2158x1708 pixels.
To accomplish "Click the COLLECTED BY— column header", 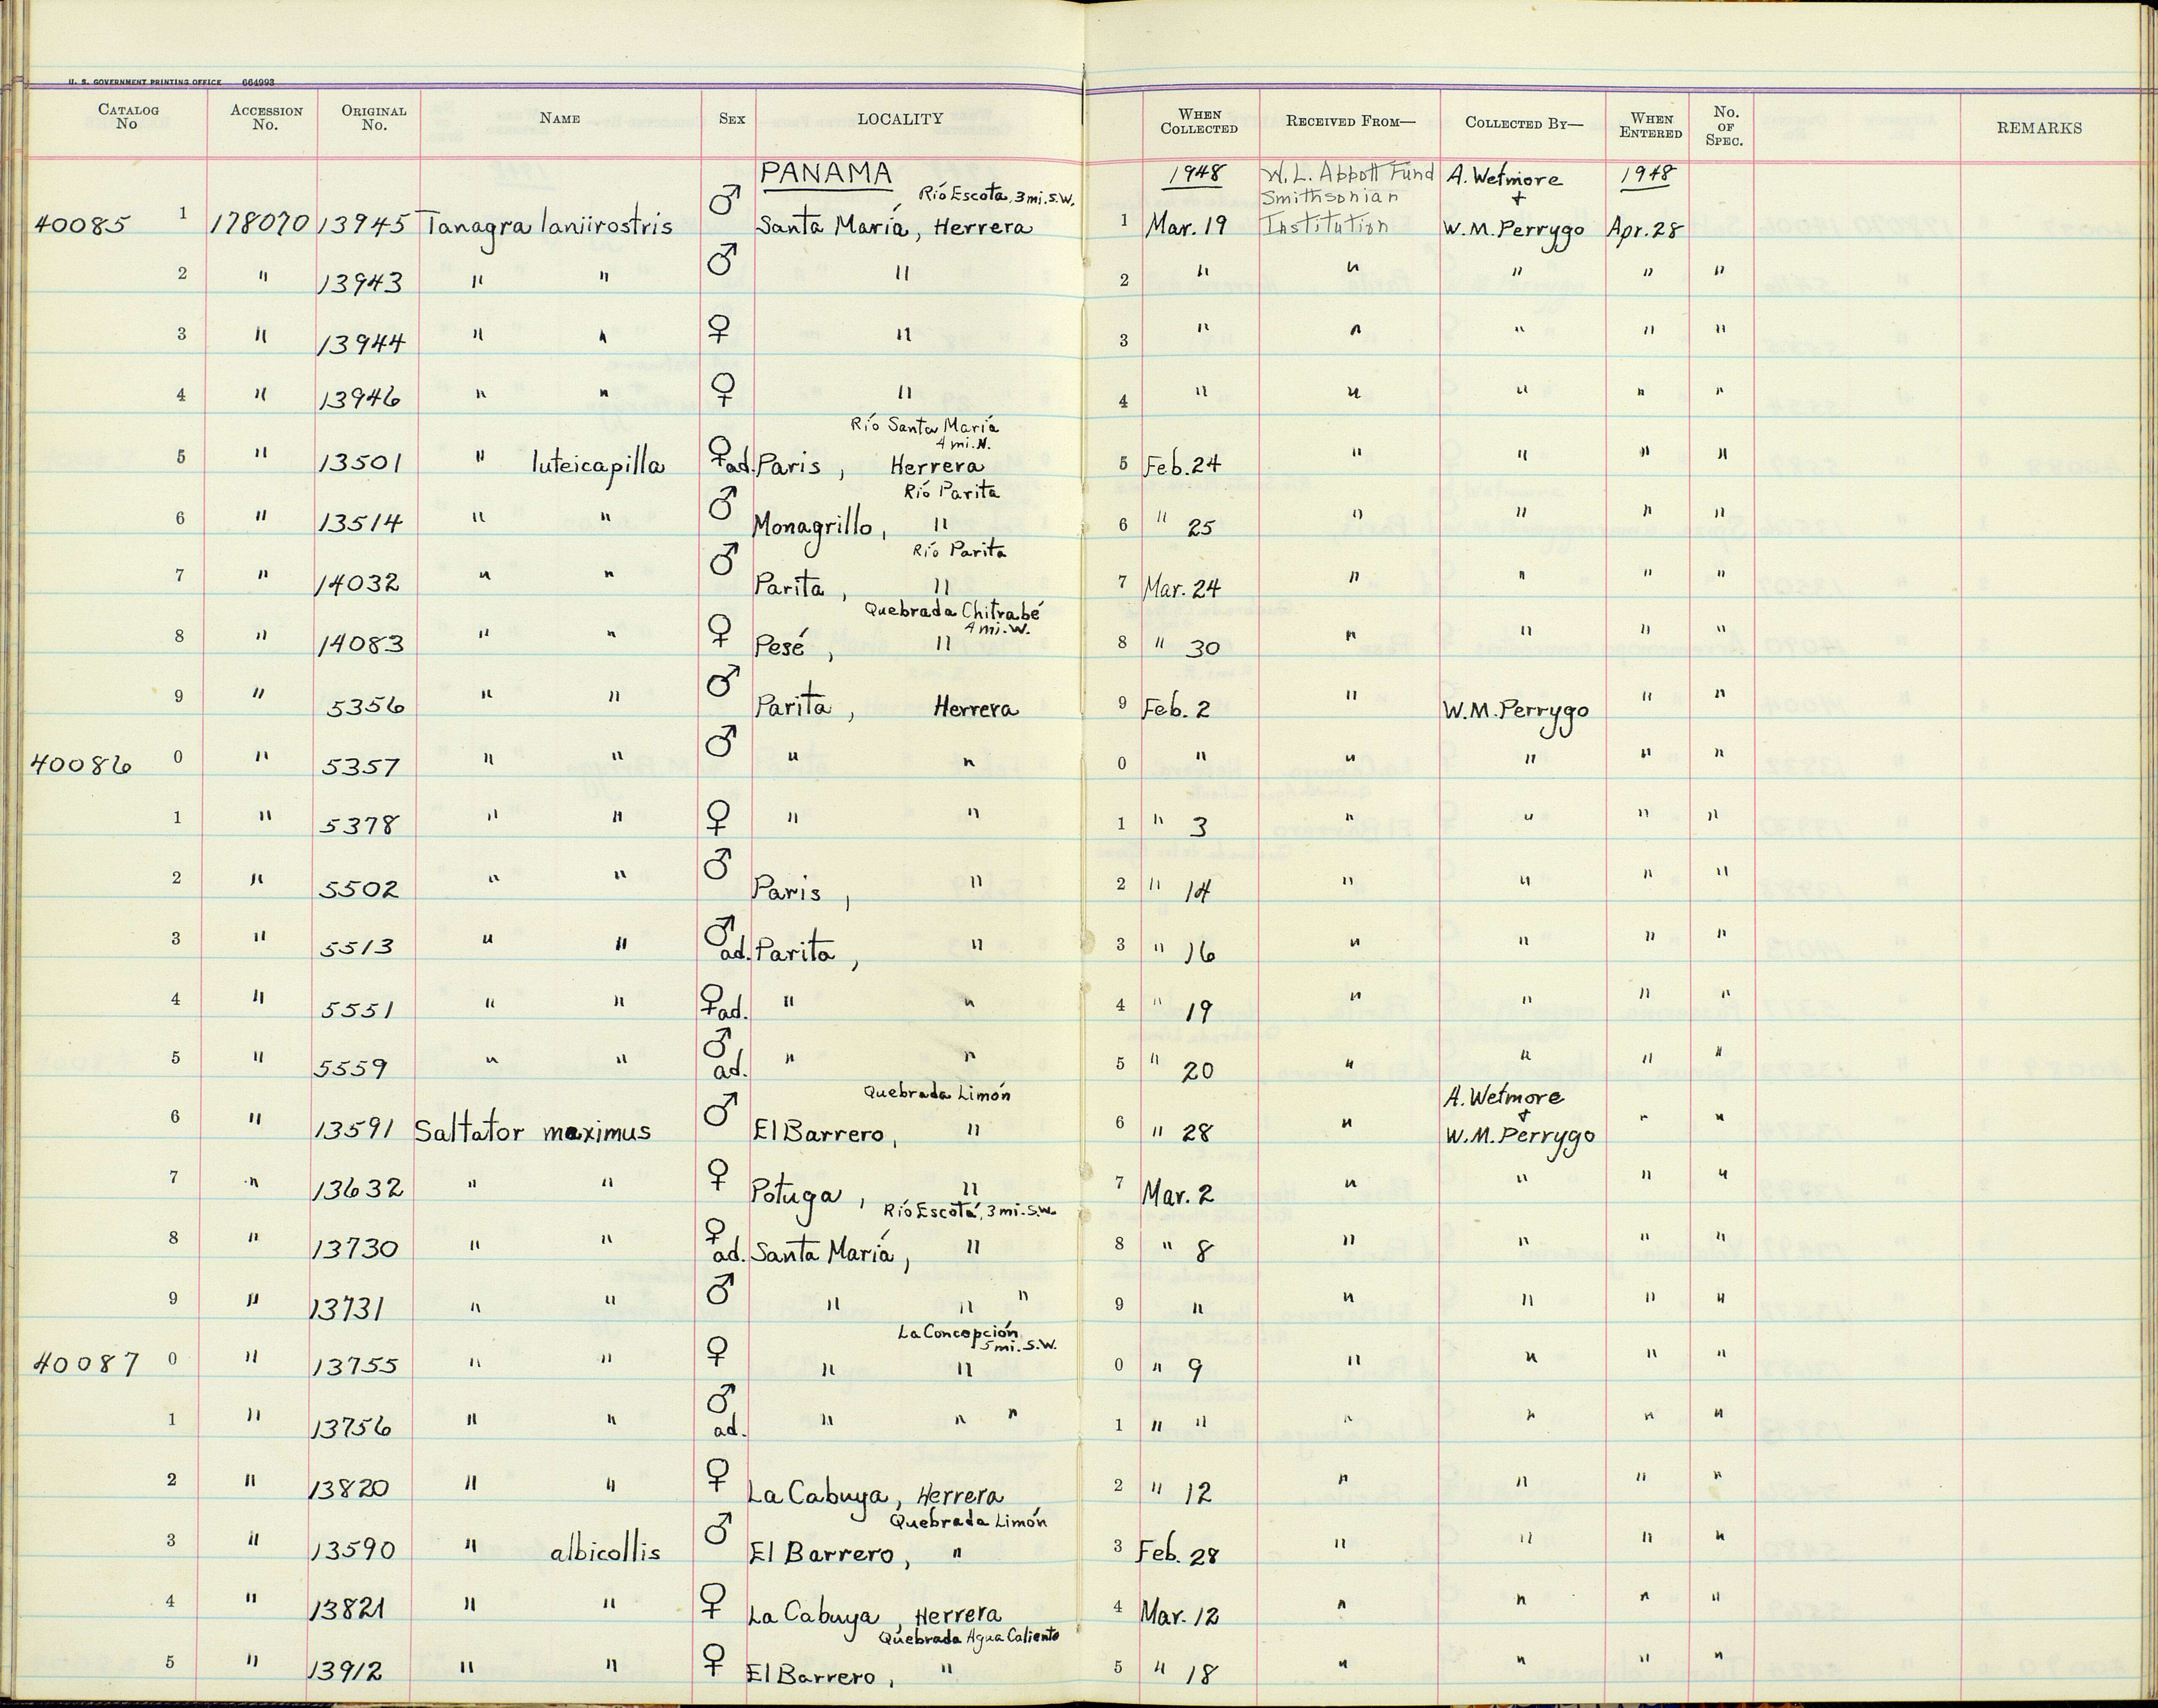I will tap(1524, 123).
